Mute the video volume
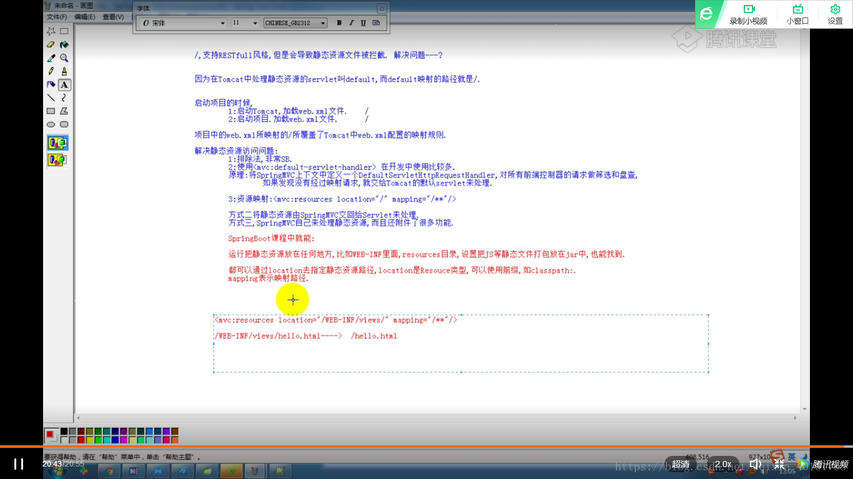853x479 pixels. [755, 464]
